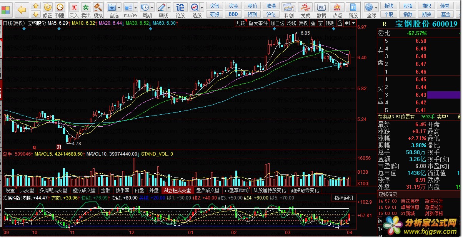
Task: Switch to the AI立桩成交量 tab
Action: click(x=177, y=190)
